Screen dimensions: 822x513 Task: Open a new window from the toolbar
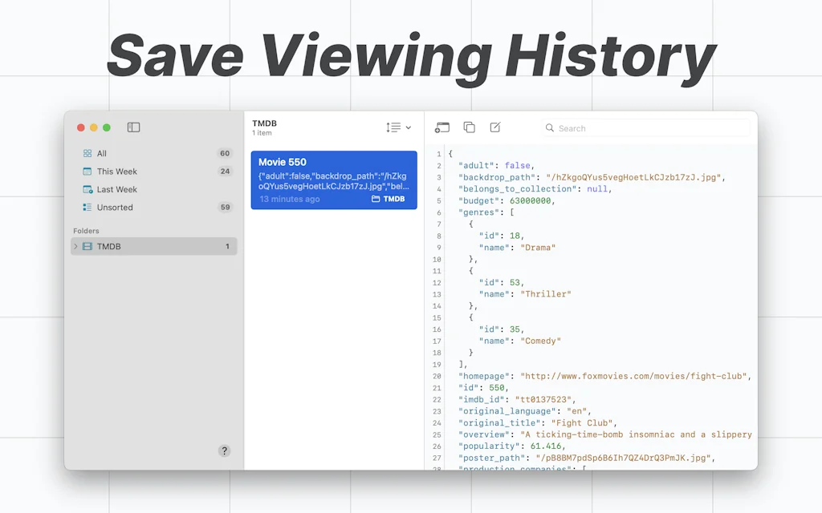(442, 127)
